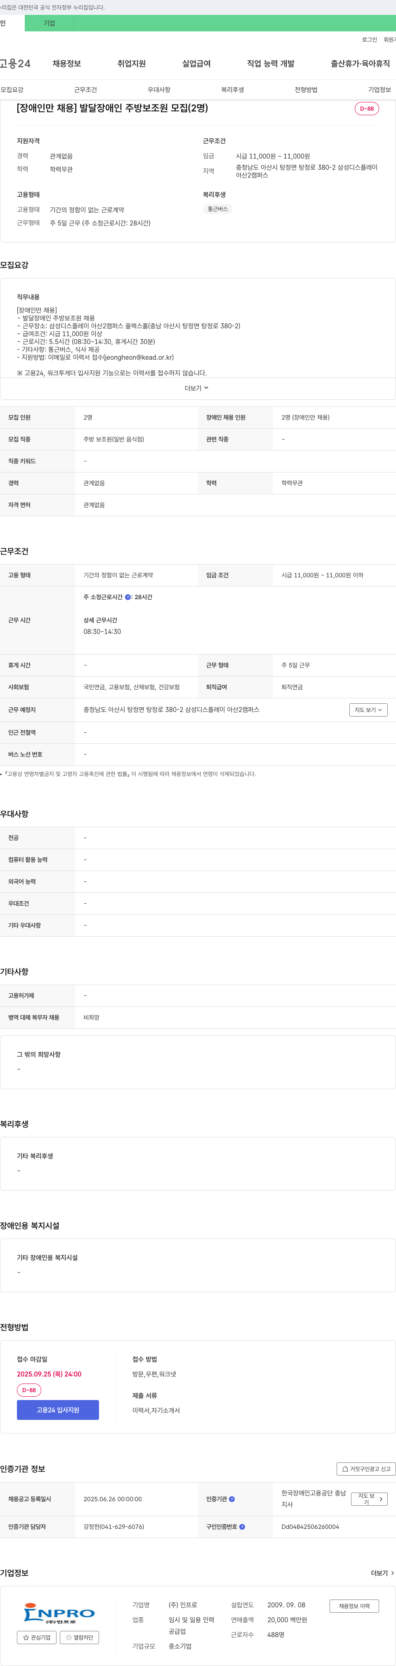Jump to the 복리후생 section tab
This screenshot has width=396, height=1666.
coord(233,90)
